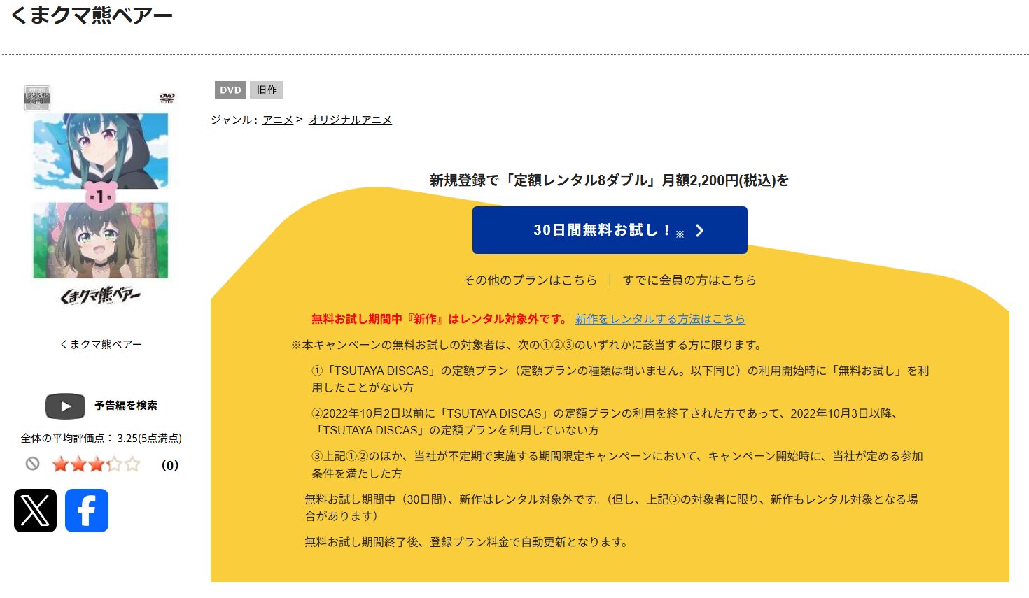The image size is (1029, 598).
Task: Go to the オリジナルアニメ category
Action: point(350,120)
